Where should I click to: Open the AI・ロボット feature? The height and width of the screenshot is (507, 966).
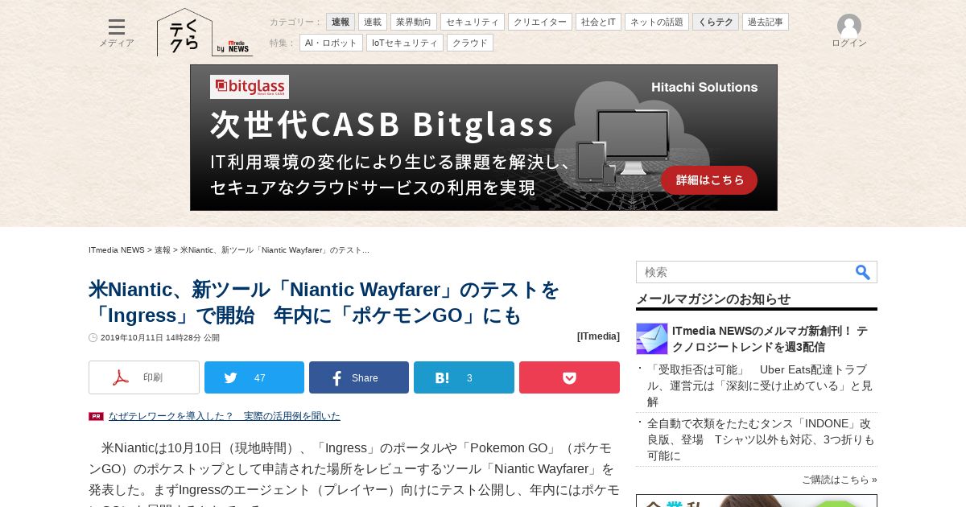click(331, 43)
